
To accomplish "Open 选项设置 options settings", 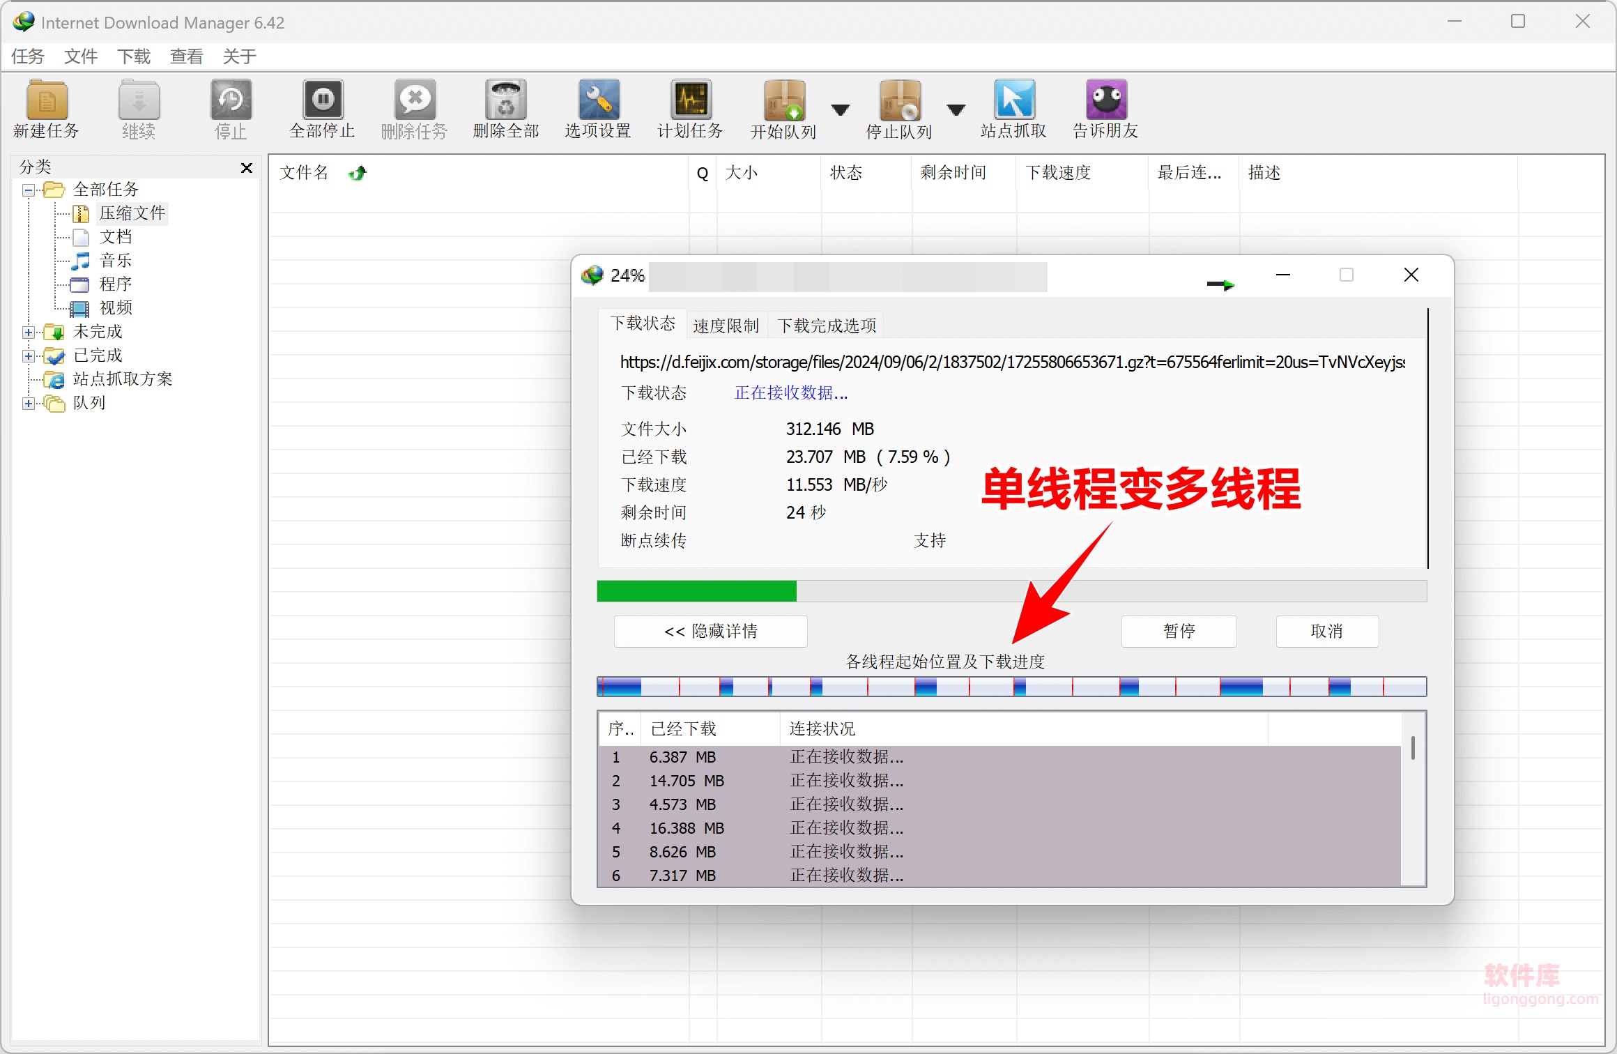I will [597, 108].
